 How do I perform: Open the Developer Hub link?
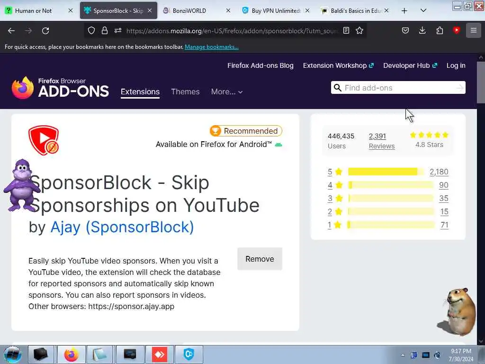[x=410, y=65]
